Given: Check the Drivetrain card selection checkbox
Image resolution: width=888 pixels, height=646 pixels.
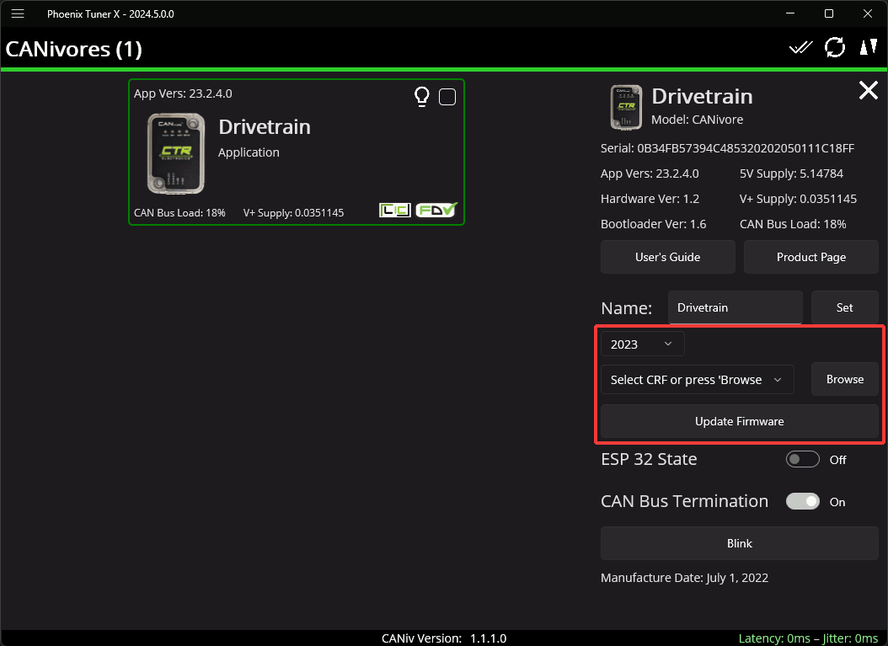Looking at the screenshot, I should (x=447, y=97).
